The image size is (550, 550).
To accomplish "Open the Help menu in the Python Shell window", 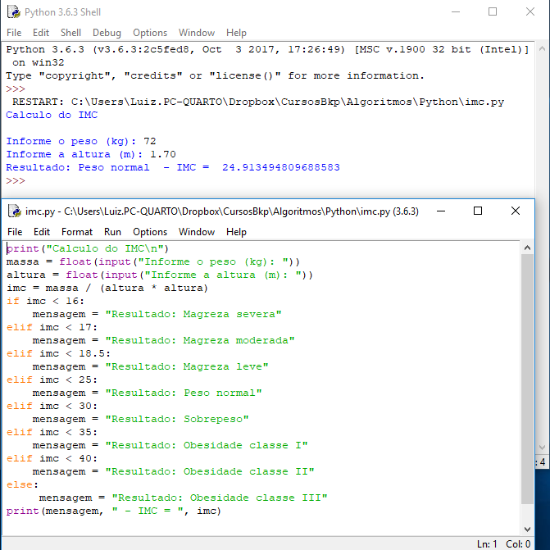I will [236, 33].
